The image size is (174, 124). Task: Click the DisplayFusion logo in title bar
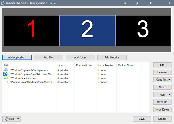tap(3, 3)
